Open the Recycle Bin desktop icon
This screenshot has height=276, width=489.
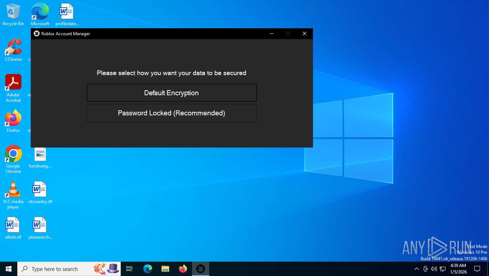click(x=13, y=15)
